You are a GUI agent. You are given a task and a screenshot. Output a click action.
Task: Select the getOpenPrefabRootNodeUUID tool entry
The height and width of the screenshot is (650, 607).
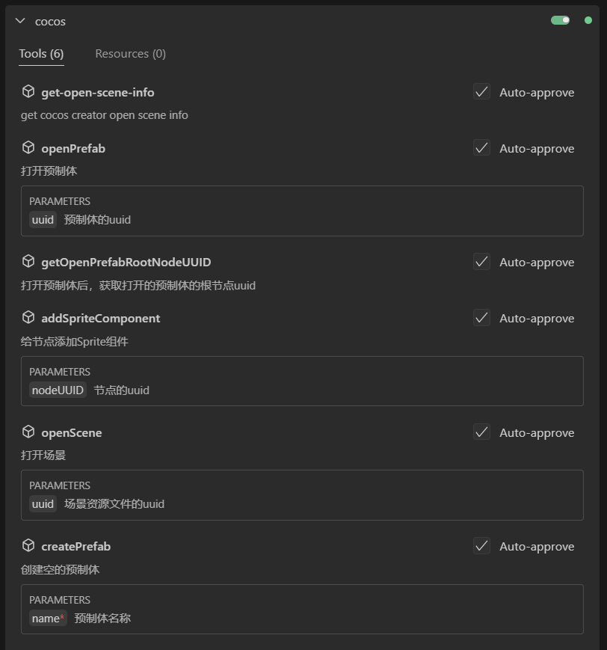[126, 262]
